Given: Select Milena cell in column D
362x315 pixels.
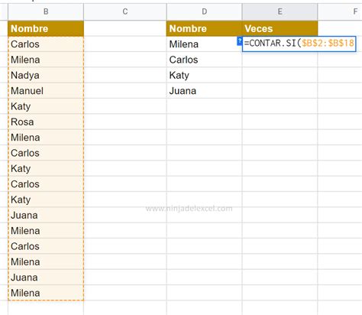Looking at the screenshot, I should 204,44.
